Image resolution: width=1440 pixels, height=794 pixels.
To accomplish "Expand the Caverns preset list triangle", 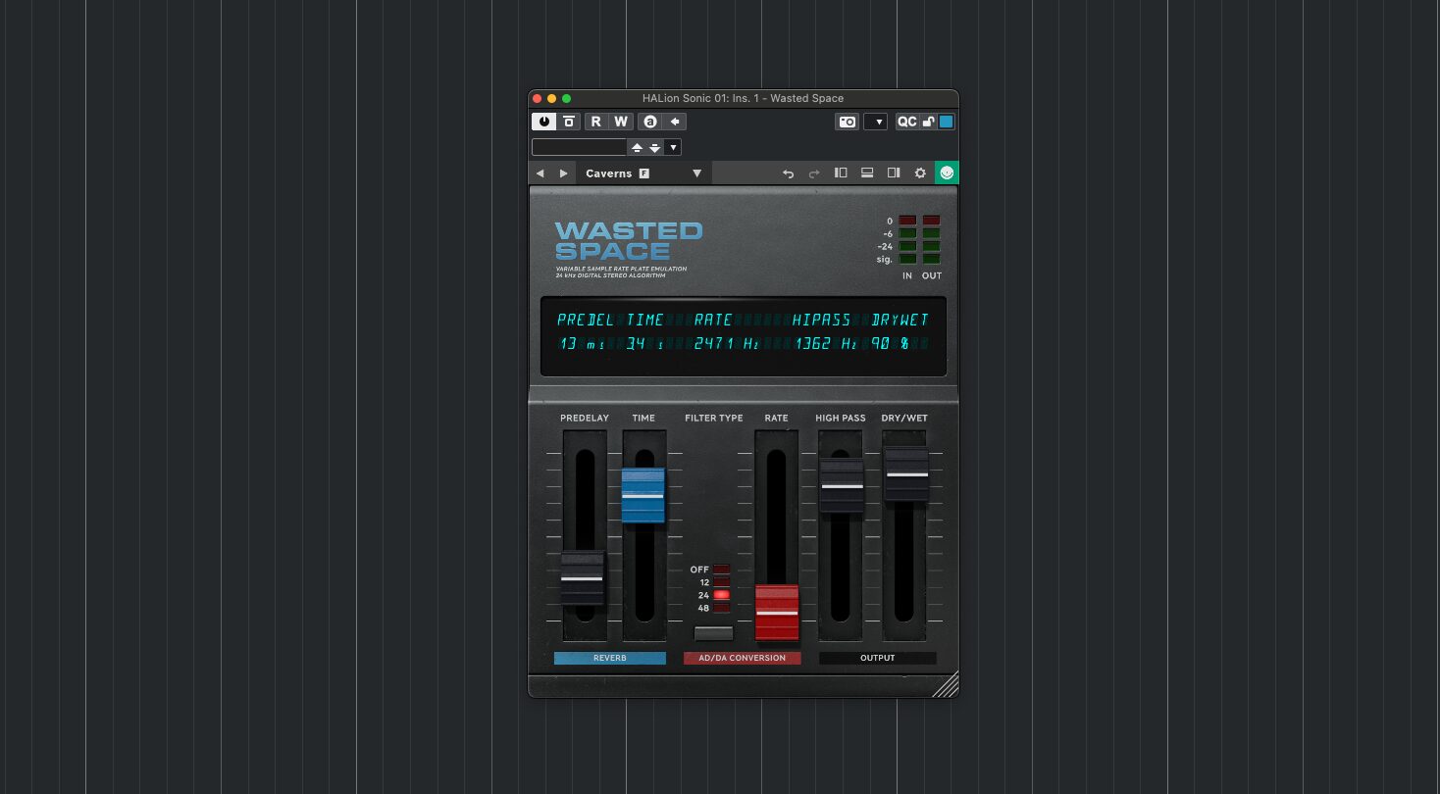I will click(697, 174).
